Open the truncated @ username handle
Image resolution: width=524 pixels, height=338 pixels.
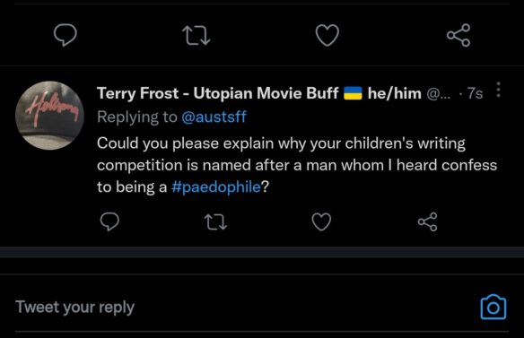(439, 94)
